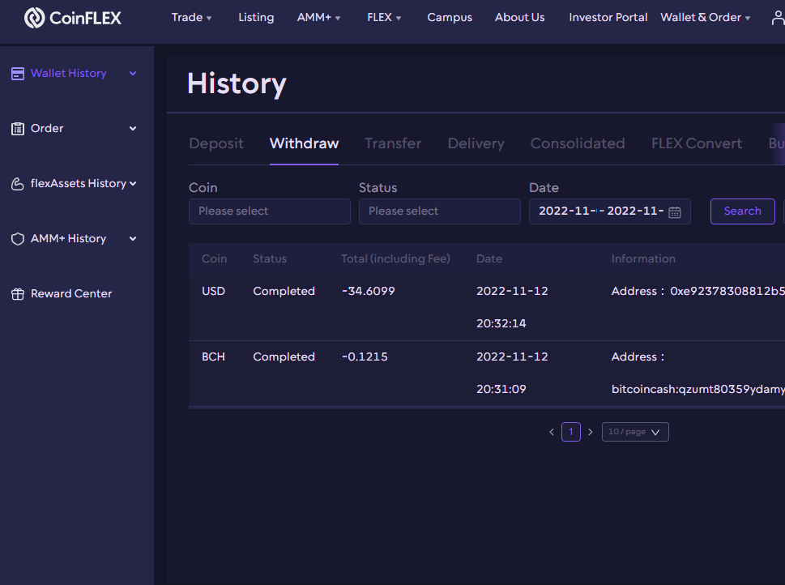Open the FLEX dropdown menu

pos(384,18)
